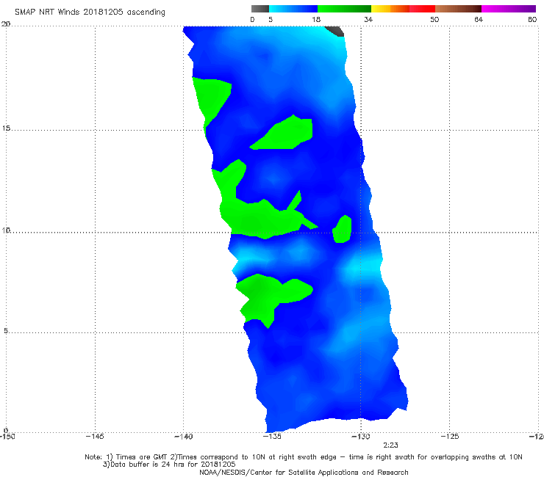The height and width of the screenshot is (477, 544).
Task: Click the 'Note: 1) Times are GMT' line
Action: click(303, 457)
